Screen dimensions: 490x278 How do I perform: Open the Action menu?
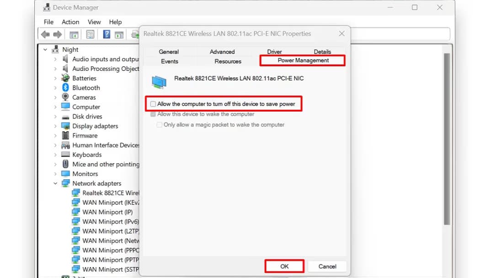pyautogui.click(x=70, y=22)
